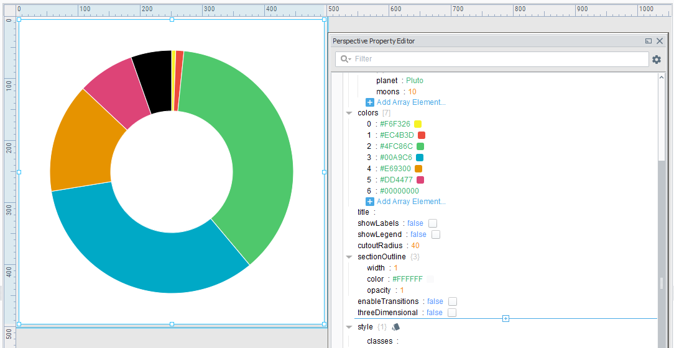This screenshot has height=348, width=674.
Task: Click the showLabels false value
Action: (x=415, y=223)
